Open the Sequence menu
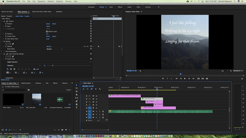246x138 pixels. click(41, 1)
